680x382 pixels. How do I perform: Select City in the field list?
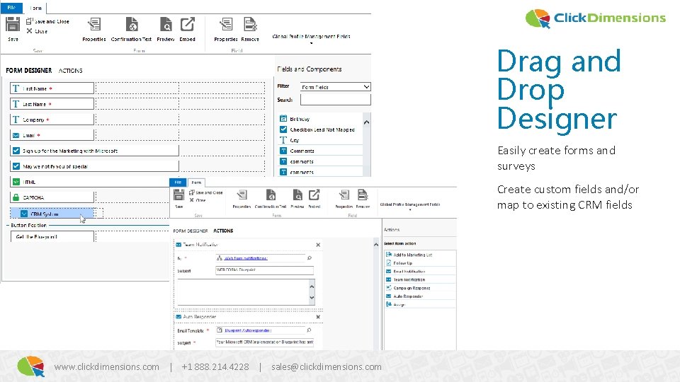click(321, 140)
